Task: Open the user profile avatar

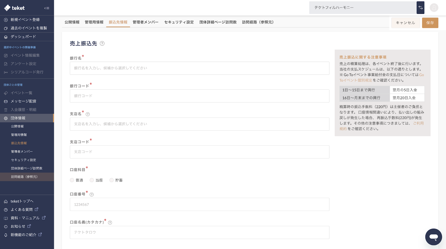Action: point(434,8)
